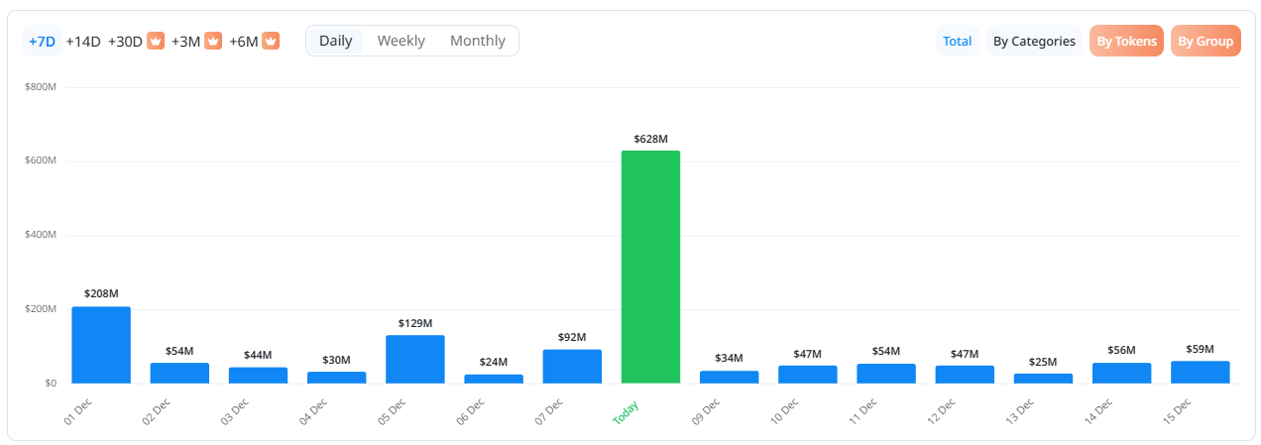Viewport: 1261px width, 445px height.
Task: Click the crown icon beside +3M
Action: click(213, 42)
